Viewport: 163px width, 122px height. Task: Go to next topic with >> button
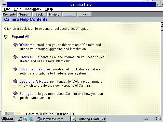pos(84,14)
